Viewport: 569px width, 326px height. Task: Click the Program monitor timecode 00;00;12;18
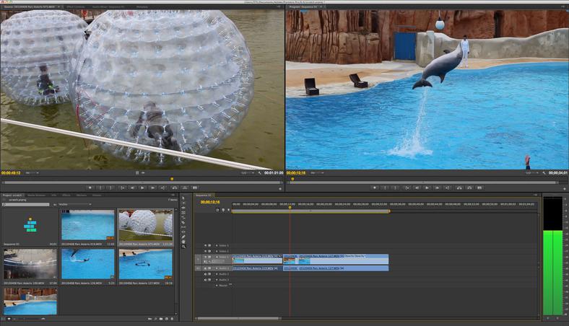click(295, 173)
